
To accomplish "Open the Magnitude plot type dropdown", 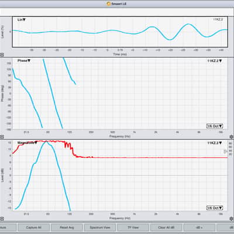I will [27, 143].
